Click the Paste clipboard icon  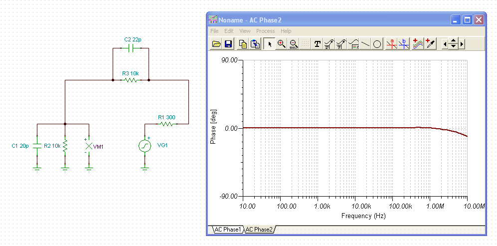click(255, 44)
